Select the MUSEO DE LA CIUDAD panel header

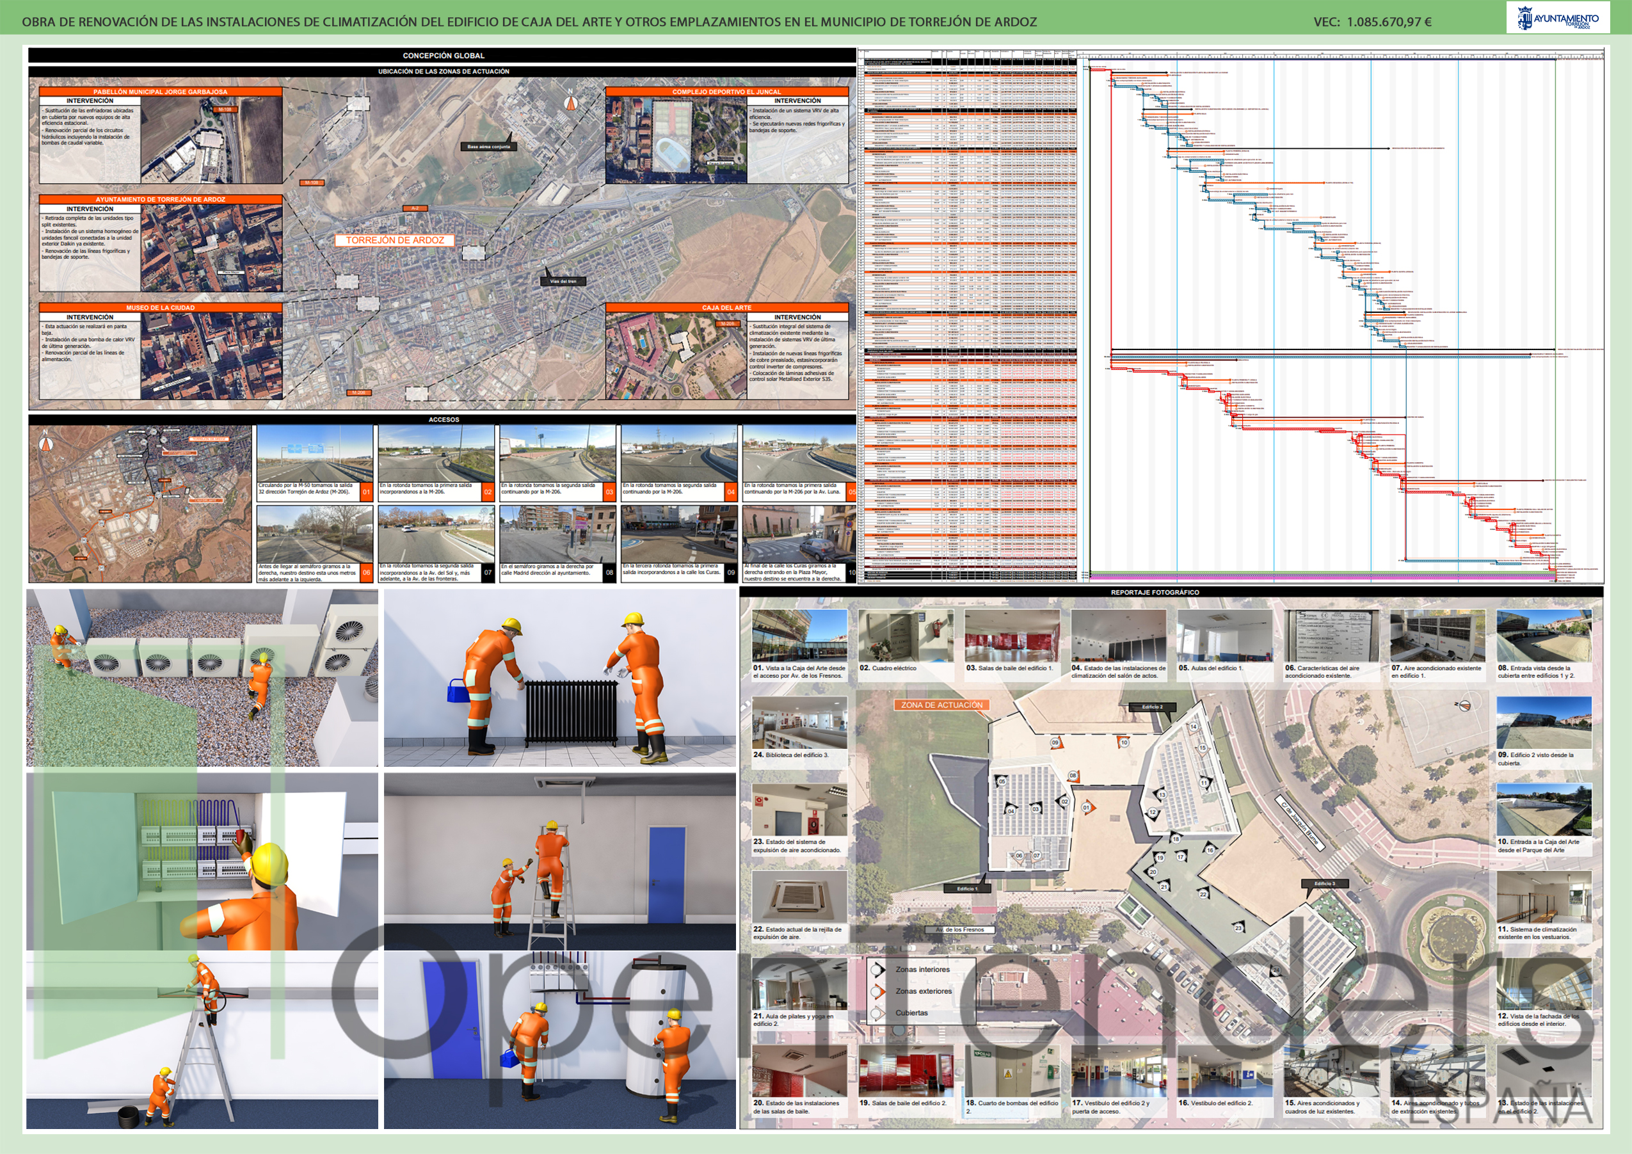(x=161, y=308)
